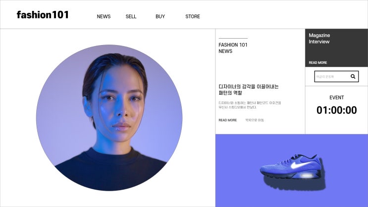Click the 01:00:00 event countdown timer

point(337,110)
